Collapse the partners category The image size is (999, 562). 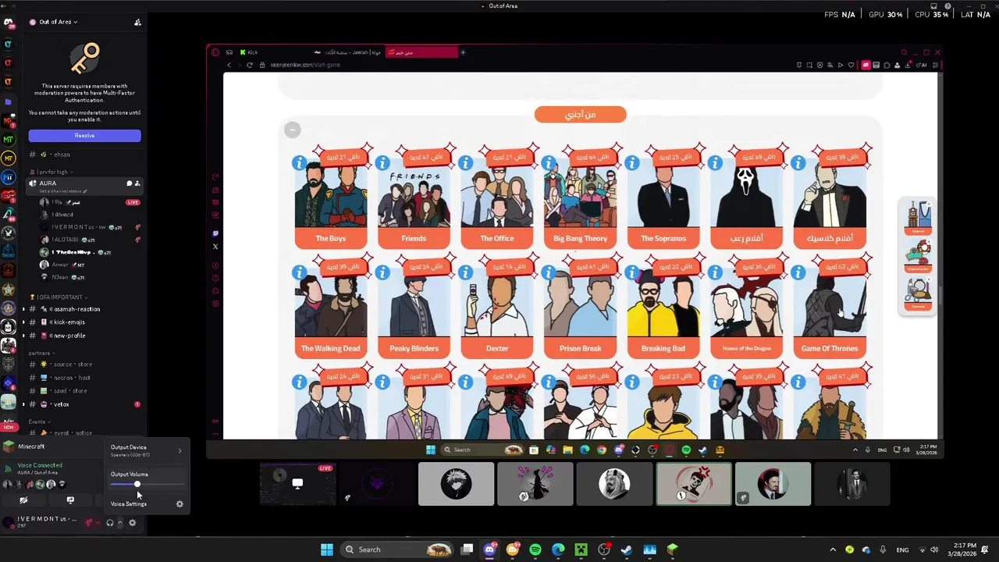41,353
